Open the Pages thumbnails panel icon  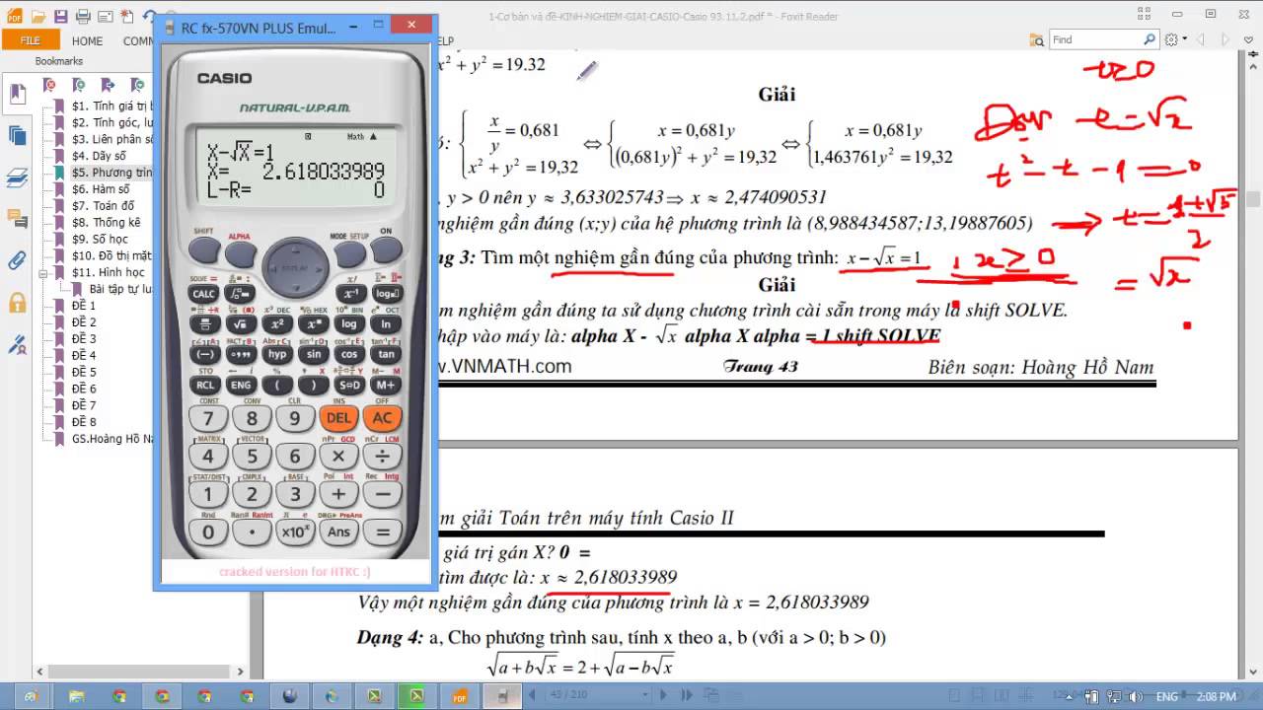pos(17,135)
